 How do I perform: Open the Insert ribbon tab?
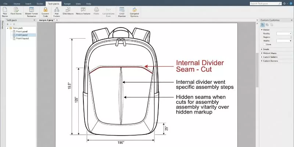pyautogui.click(x=28, y=4)
